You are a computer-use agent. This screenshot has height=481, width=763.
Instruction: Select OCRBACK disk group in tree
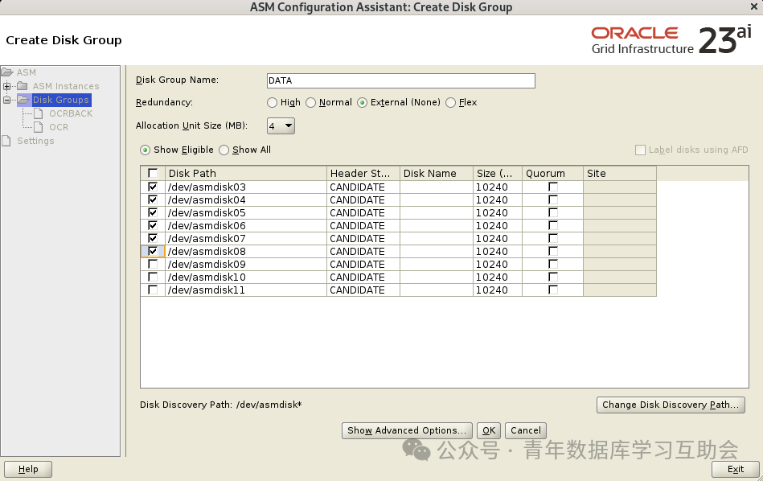[71, 113]
